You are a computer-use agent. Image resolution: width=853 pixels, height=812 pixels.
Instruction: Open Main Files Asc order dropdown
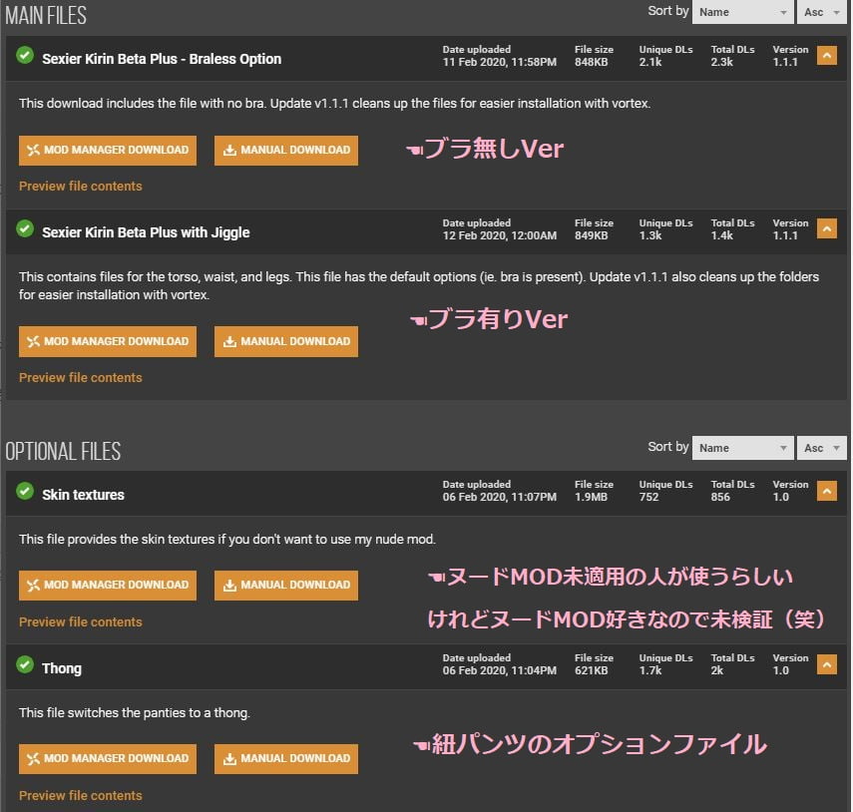coord(821,12)
